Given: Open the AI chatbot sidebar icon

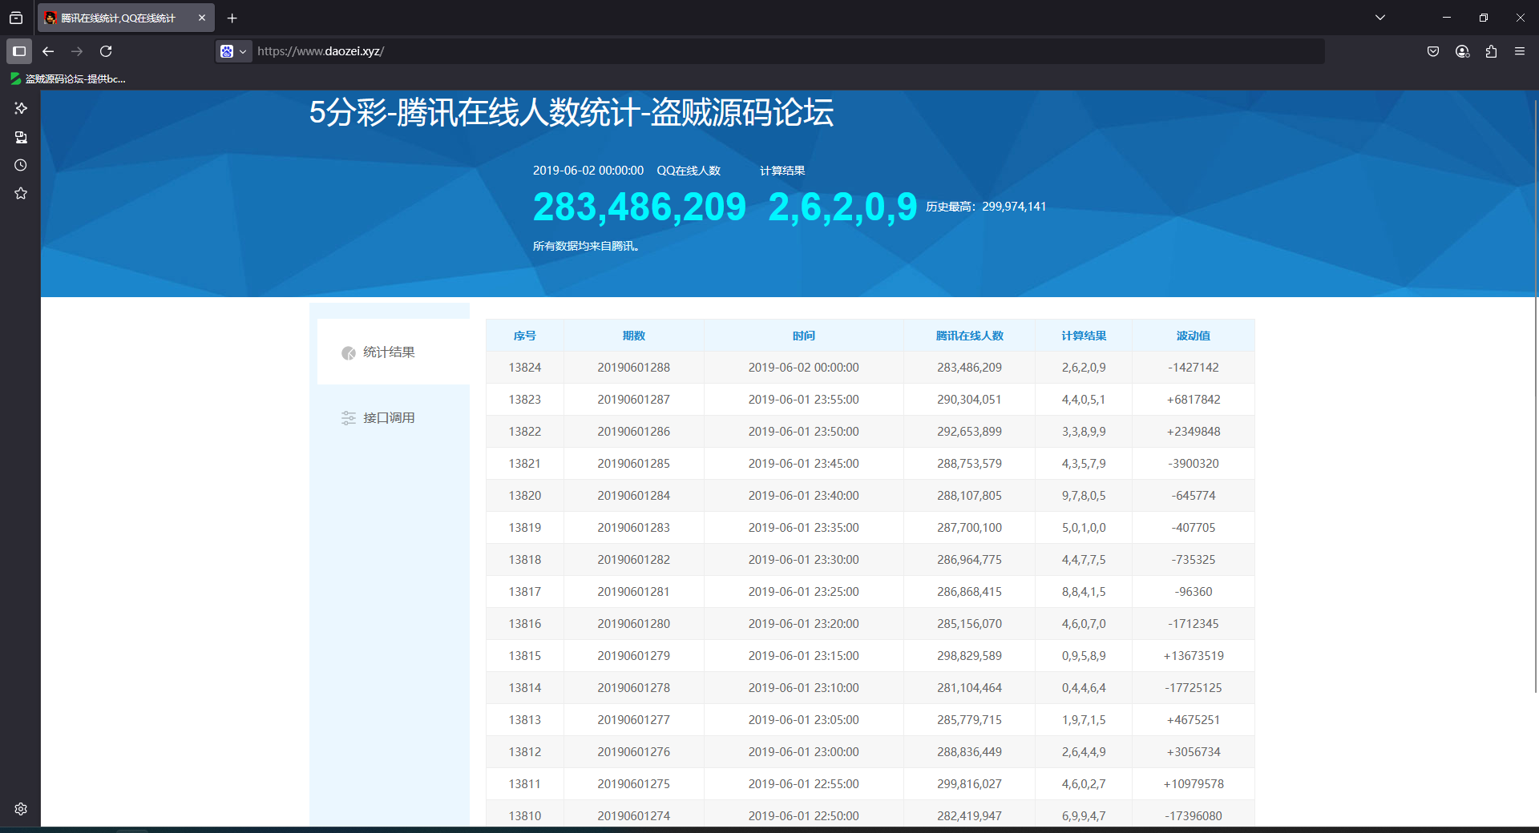Looking at the screenshot, I should coord(20,108).
